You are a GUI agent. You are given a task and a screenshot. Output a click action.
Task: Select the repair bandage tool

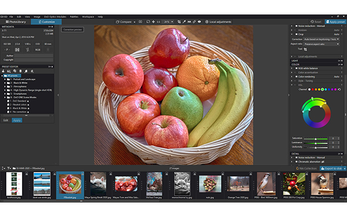click(194, 22)
